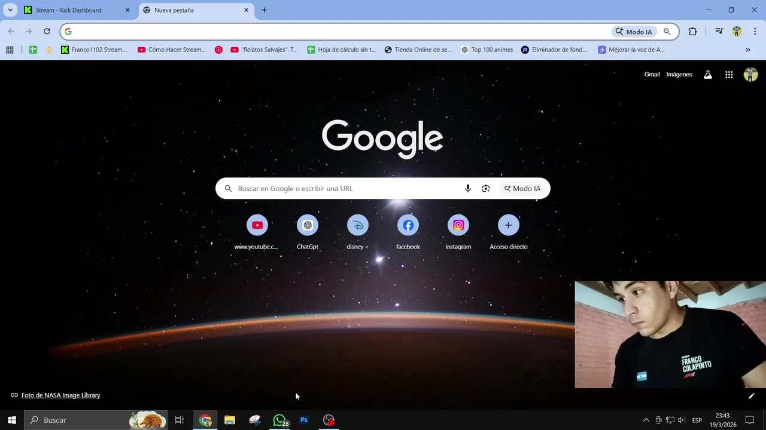Image resolution: width=766 pixels, height=430 pixels.
Task: Open a new tab with the plus button
Action: [265, 10]
